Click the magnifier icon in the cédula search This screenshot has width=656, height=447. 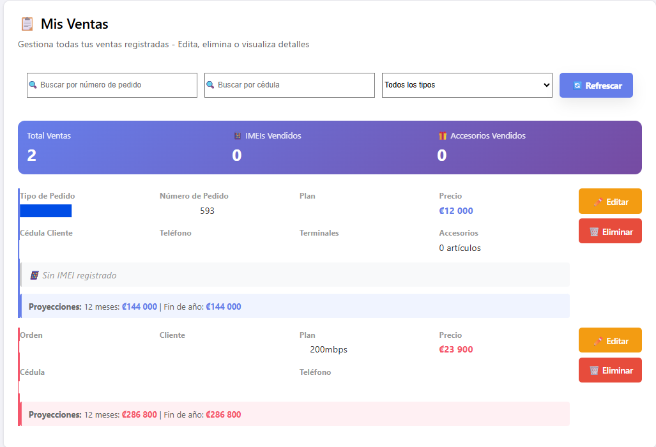210,85
